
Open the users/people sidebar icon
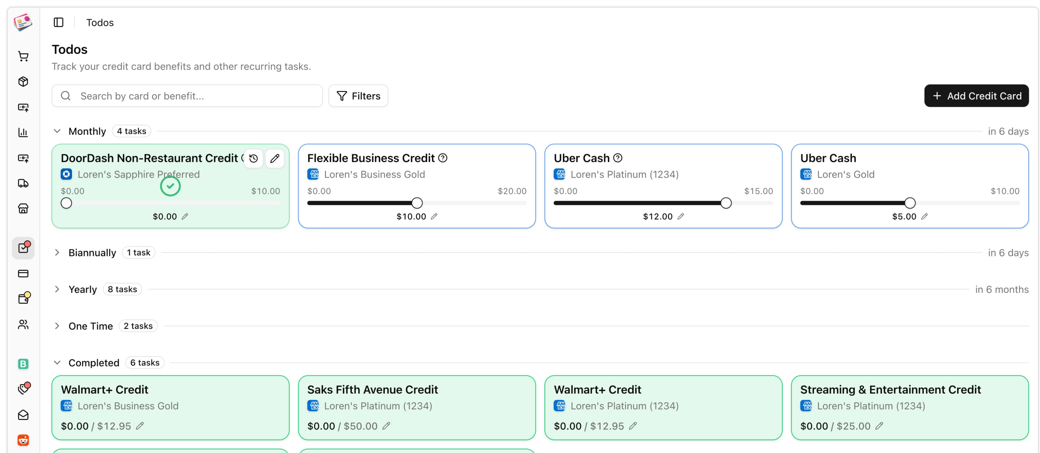(x=23, y=324)
